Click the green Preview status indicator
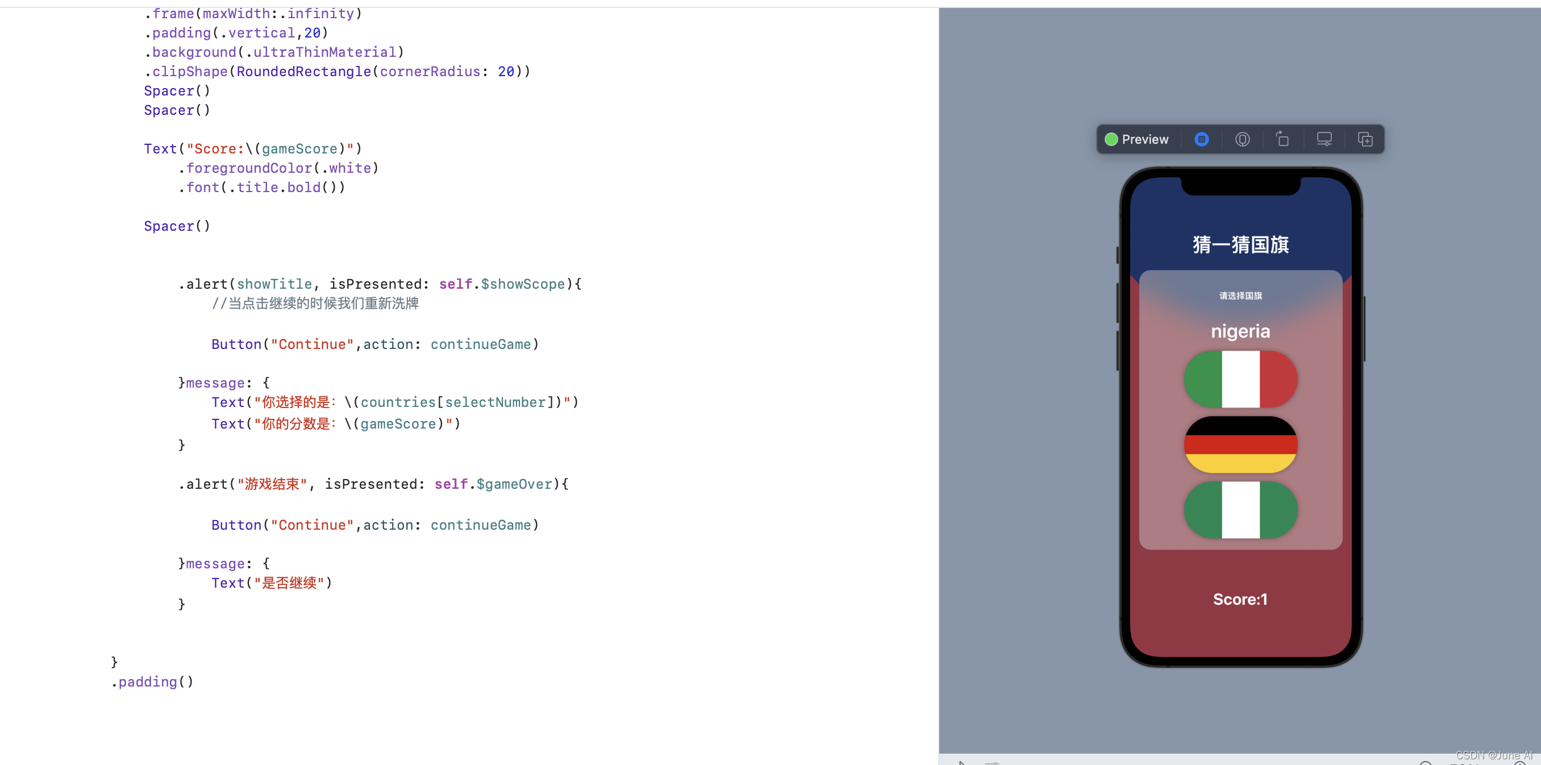1541x765 pixels. [x=1111, y=139]
